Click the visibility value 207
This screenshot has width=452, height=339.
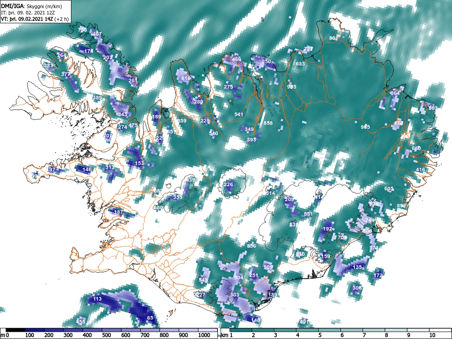click(x=108, y=136)
